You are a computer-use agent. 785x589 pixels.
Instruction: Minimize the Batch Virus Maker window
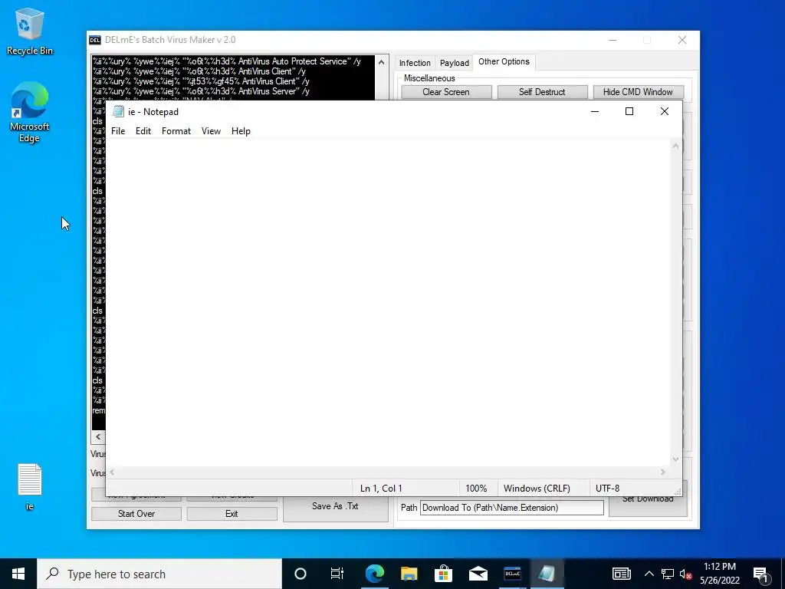click(613, 40)
